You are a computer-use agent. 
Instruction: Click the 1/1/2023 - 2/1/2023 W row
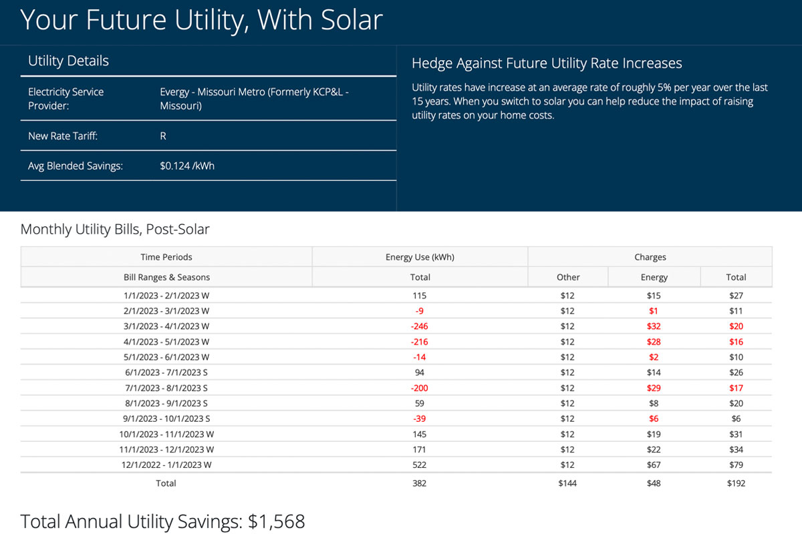click(166, 295)
